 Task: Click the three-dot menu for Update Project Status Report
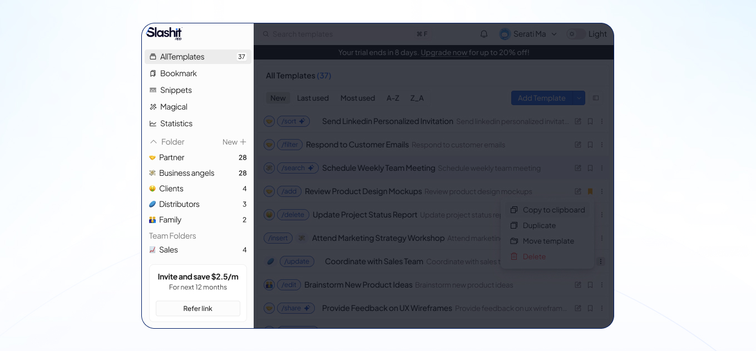pyautogui.click(x=601, y=215)
